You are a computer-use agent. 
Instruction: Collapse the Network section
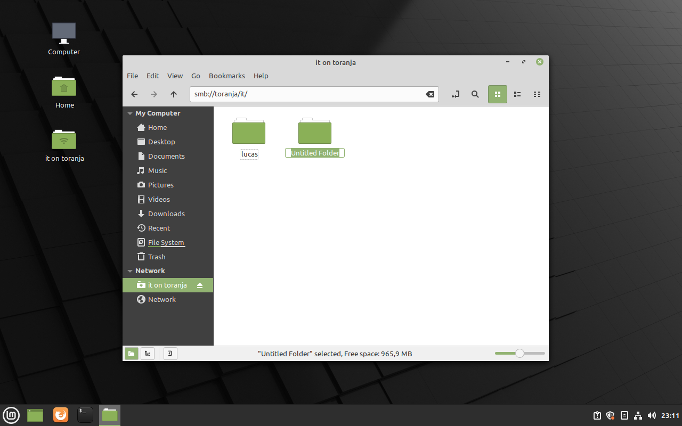[129, 271]
